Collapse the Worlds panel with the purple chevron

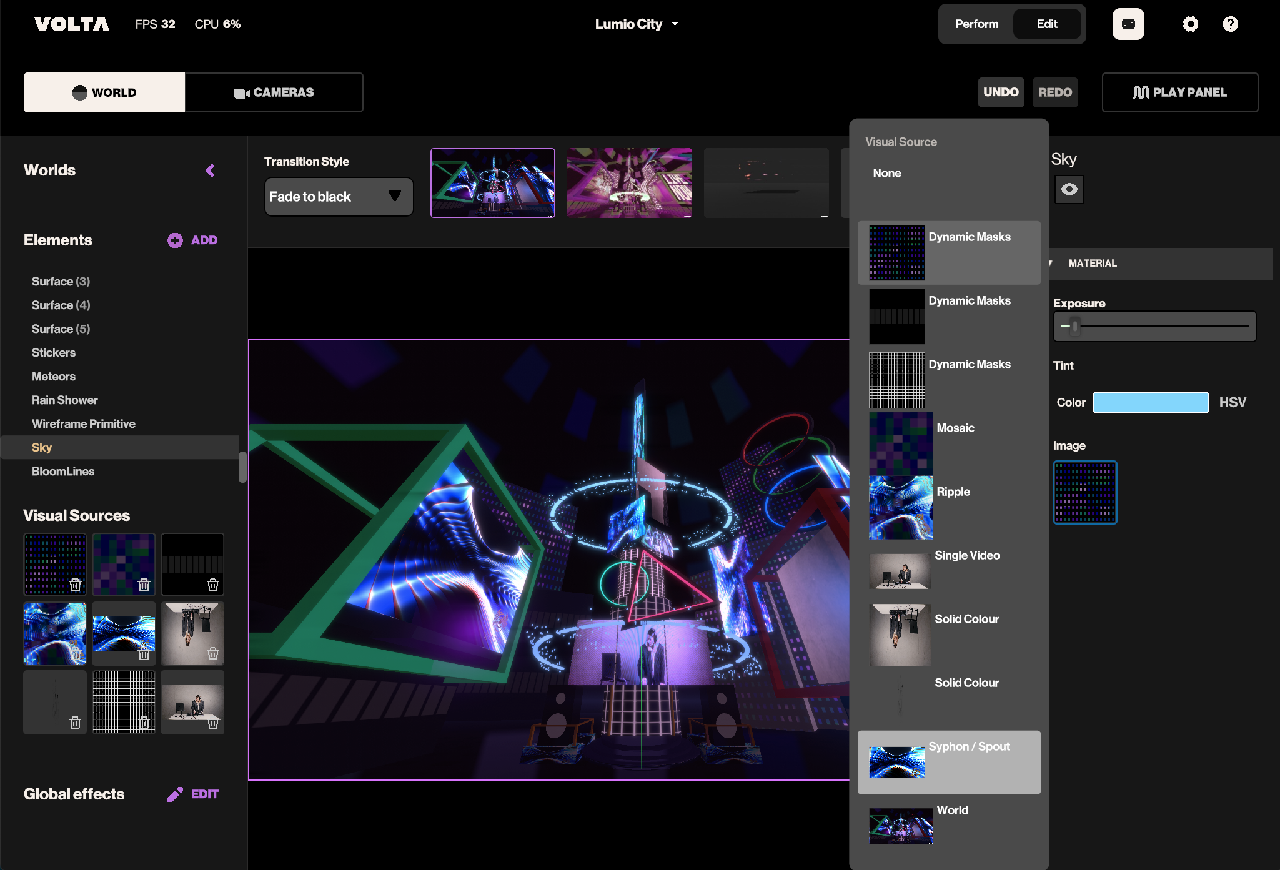211,171
